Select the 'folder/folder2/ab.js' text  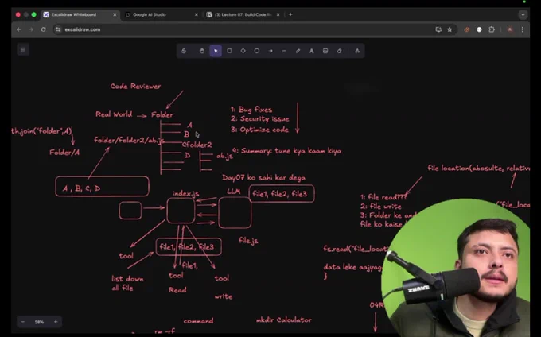click(129, 140)
